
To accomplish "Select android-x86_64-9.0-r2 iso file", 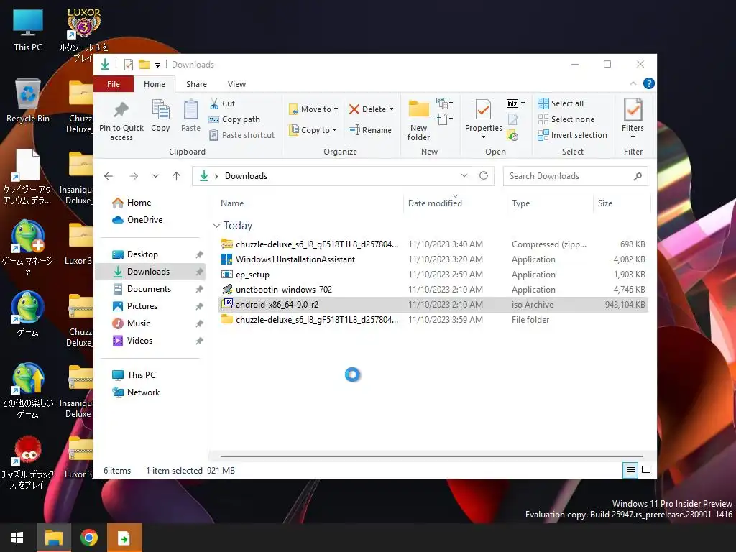I will click(433, 304).
